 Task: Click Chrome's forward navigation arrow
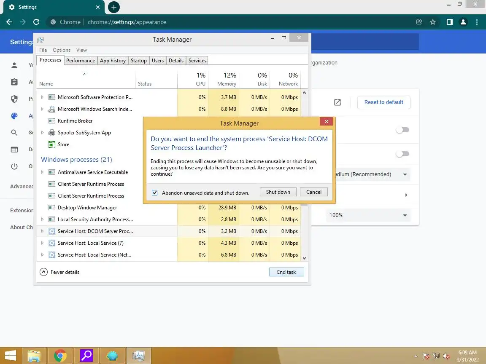[23, 22]
